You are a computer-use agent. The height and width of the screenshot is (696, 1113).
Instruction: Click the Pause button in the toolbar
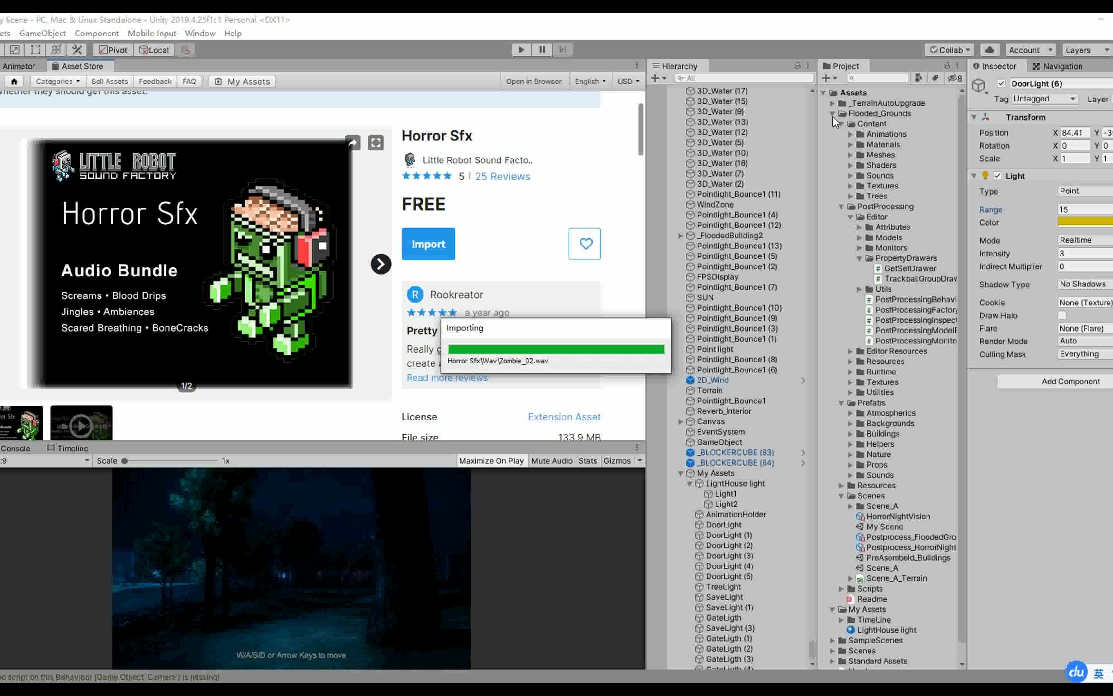pos(542,50)
